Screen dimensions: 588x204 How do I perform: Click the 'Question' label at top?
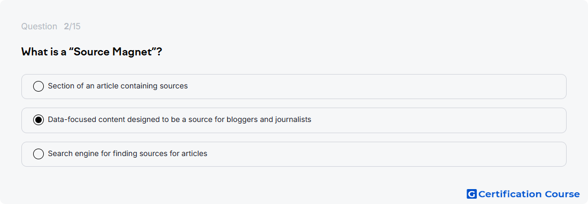coord(39,27)
